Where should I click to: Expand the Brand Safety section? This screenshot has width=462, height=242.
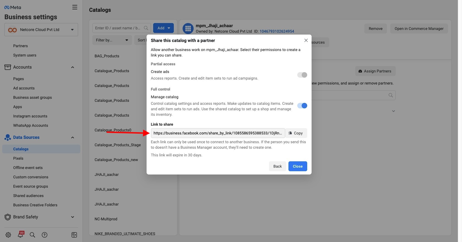tap(73, 217)
